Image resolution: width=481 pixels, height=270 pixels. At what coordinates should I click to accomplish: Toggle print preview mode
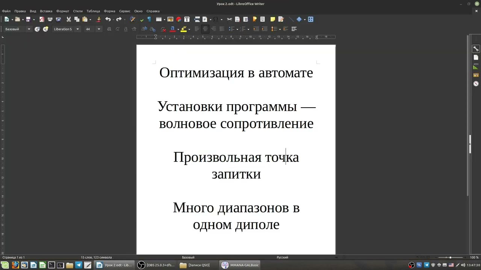tap(58, 19)
